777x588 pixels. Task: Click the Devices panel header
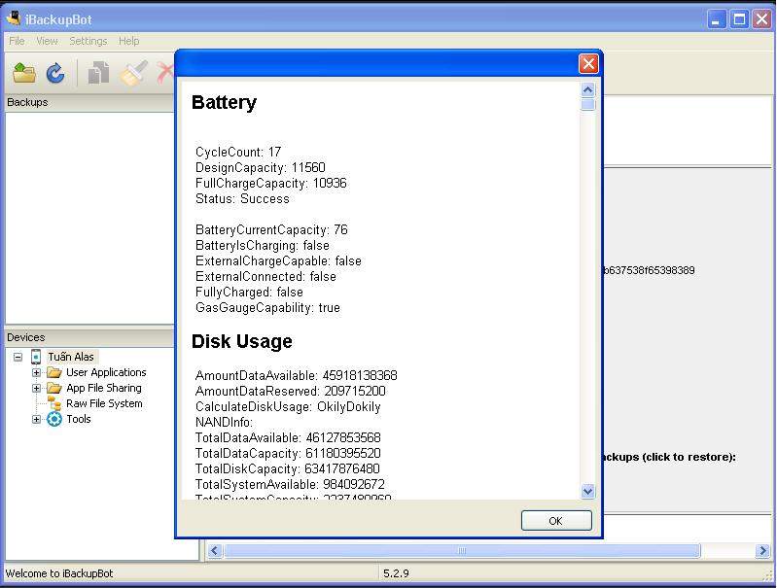(89, 337)
